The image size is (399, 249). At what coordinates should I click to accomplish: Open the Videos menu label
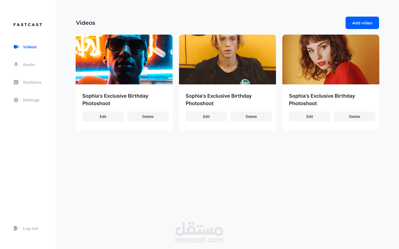30,47
